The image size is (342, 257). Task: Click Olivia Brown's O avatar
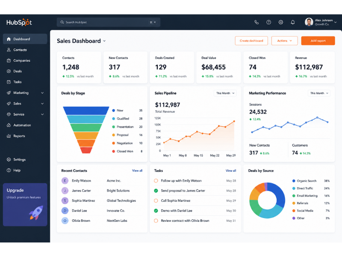pyautogui.click(x=65, y=221)
